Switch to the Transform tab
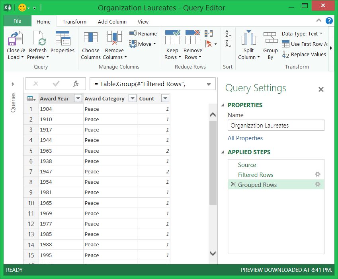 pos(74,22)
